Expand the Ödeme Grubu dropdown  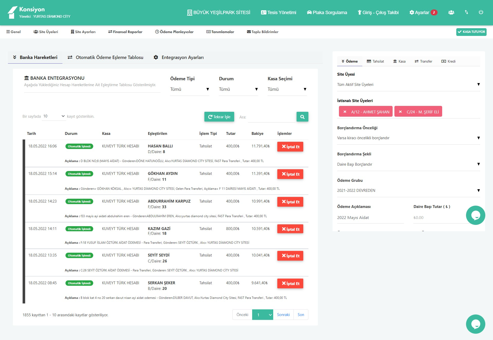point(408,191)
